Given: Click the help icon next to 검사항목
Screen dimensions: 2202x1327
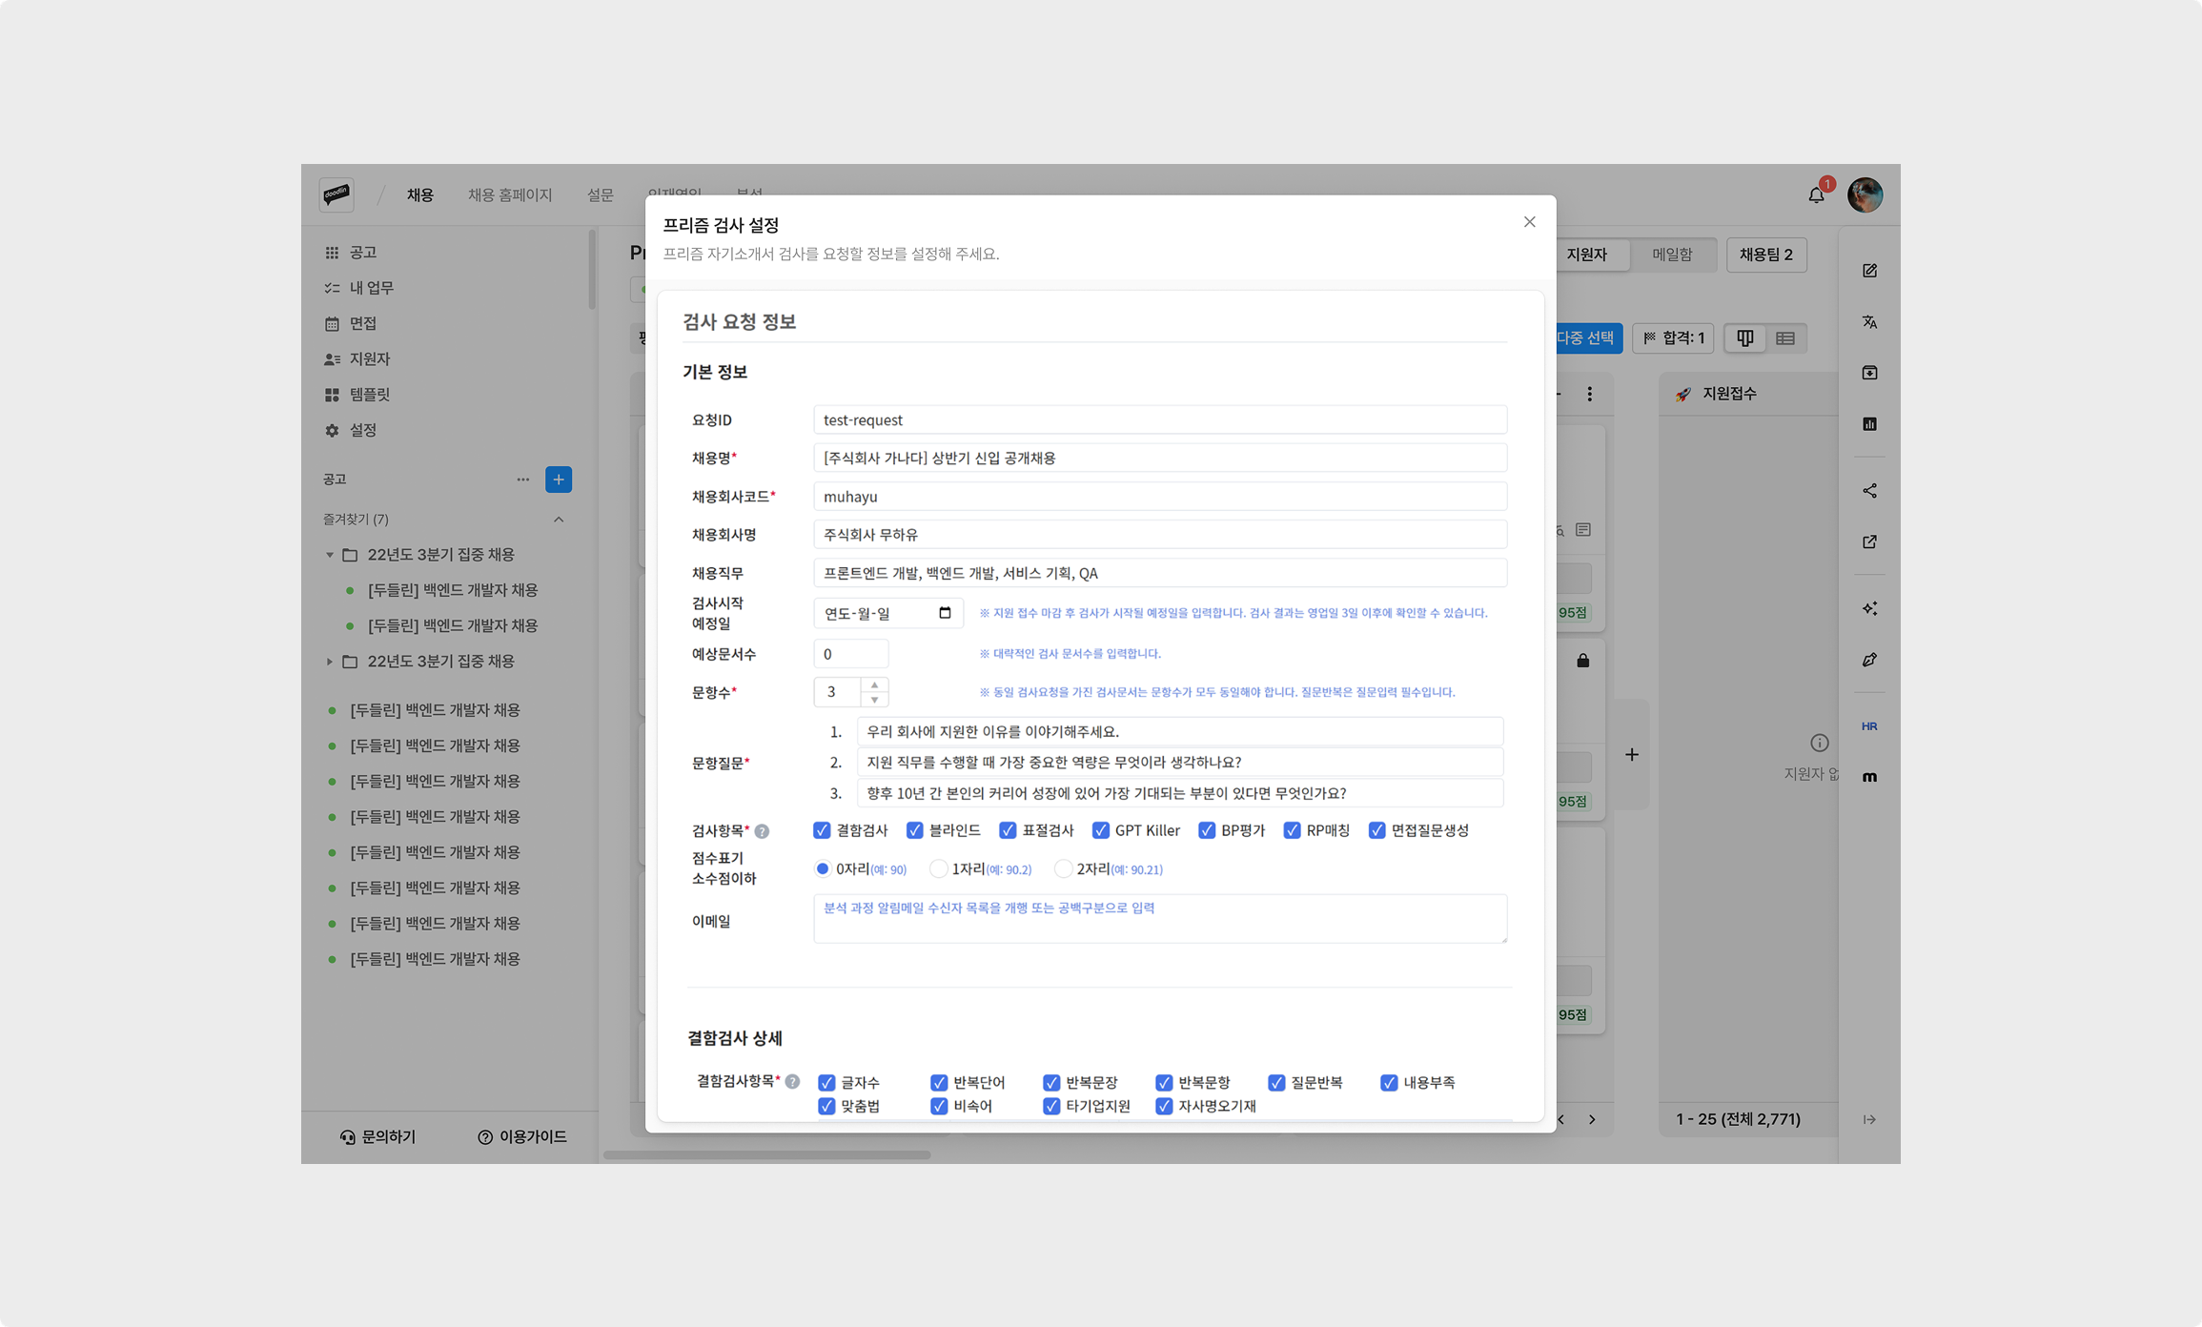Looking at the screenshot, I should pyautogui.click(x=762, y=831).
